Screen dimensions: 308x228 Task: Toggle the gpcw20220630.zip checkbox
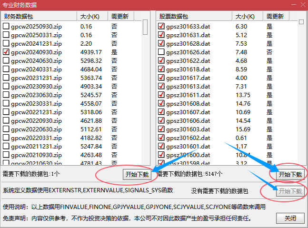(6, 129)
